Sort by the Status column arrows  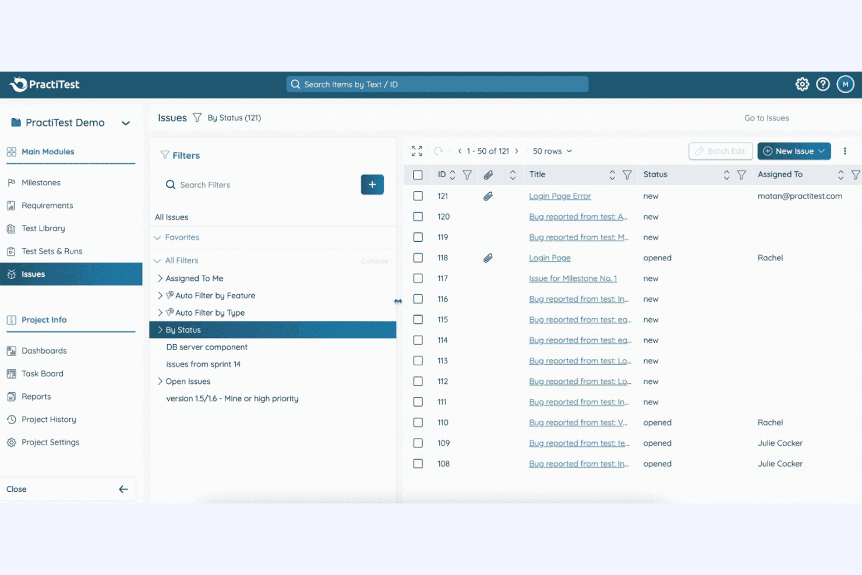click(x=726, y=175)
